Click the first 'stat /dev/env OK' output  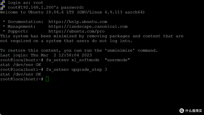[20, 65]
